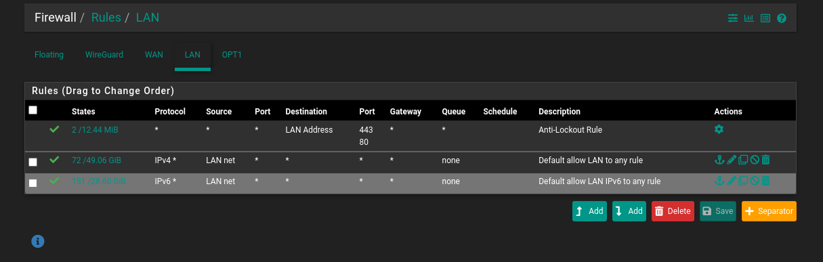Copy the IPv4 LAN to any rule
This screenshot has width=823, height=262.
pyautogui.click(x=742, y=160)
